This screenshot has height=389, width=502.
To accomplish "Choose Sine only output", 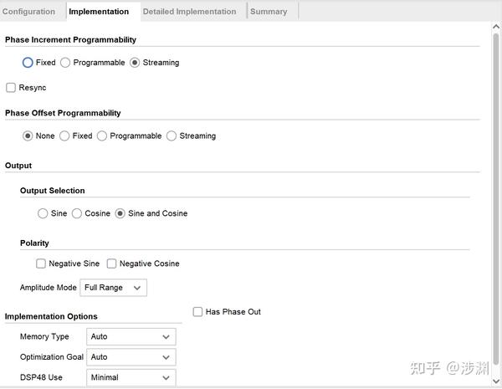I will point(43,214).
